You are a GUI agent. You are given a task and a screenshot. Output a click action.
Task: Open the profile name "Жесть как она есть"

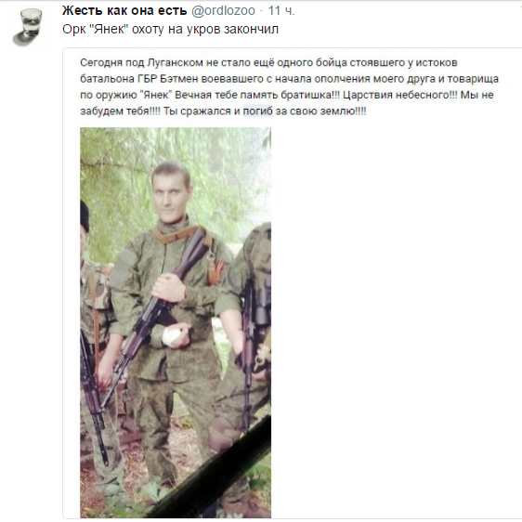tap(124, 10)
